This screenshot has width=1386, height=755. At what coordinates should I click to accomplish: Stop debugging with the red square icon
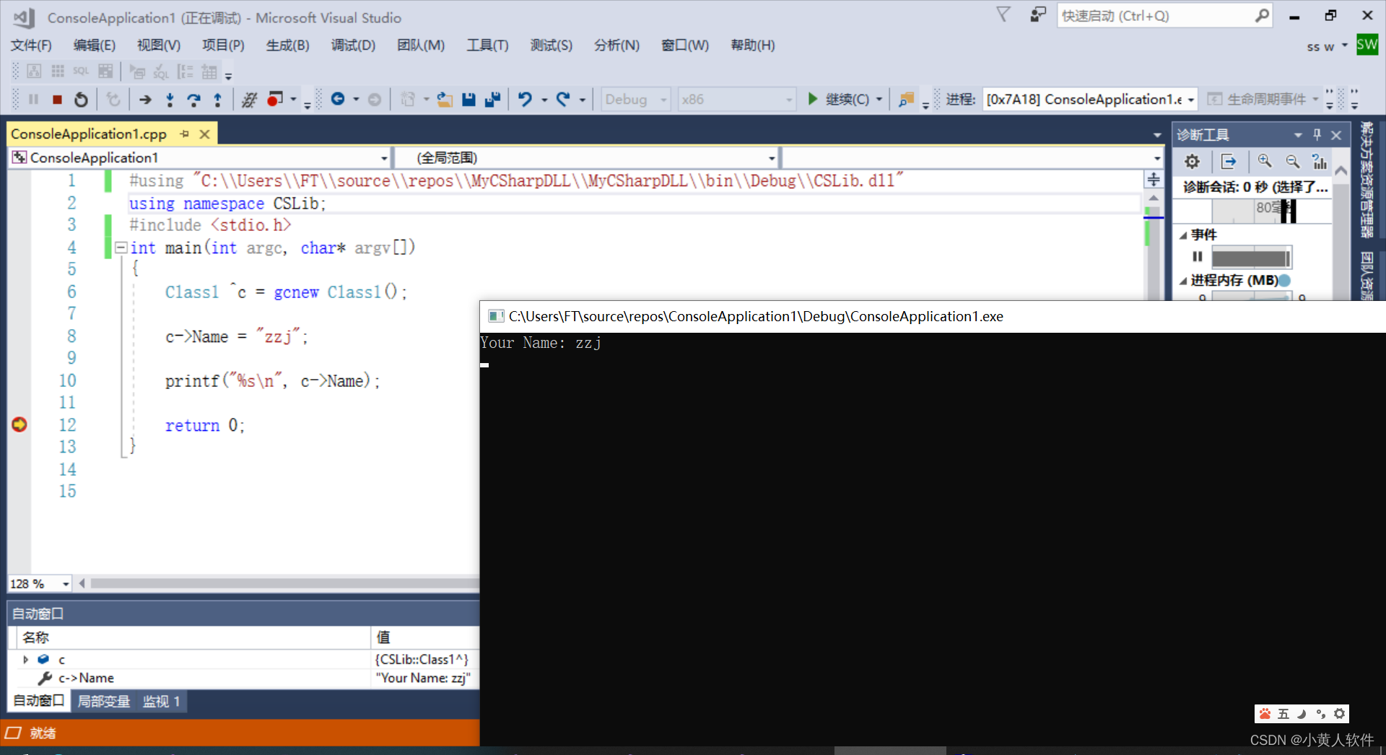pos(57,100)
